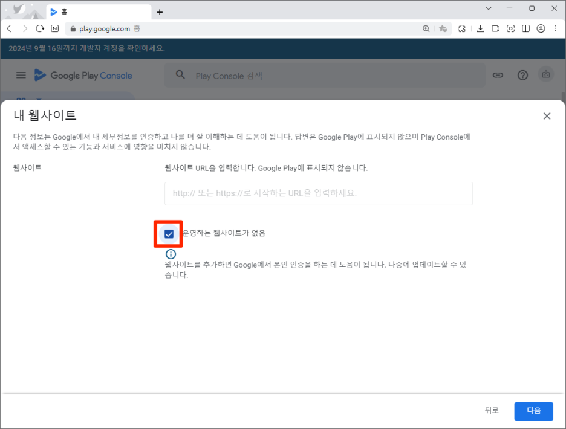Go forward using browser forward arrow
The height and width of the screenshot is (429, 566).
[25, 28]
